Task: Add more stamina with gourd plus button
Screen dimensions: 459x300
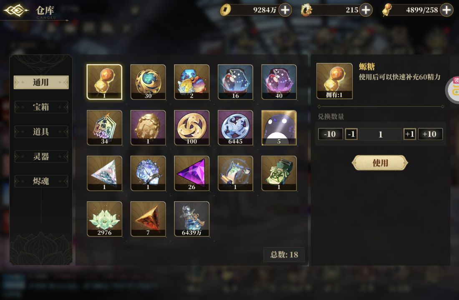Action: [446, 10]
